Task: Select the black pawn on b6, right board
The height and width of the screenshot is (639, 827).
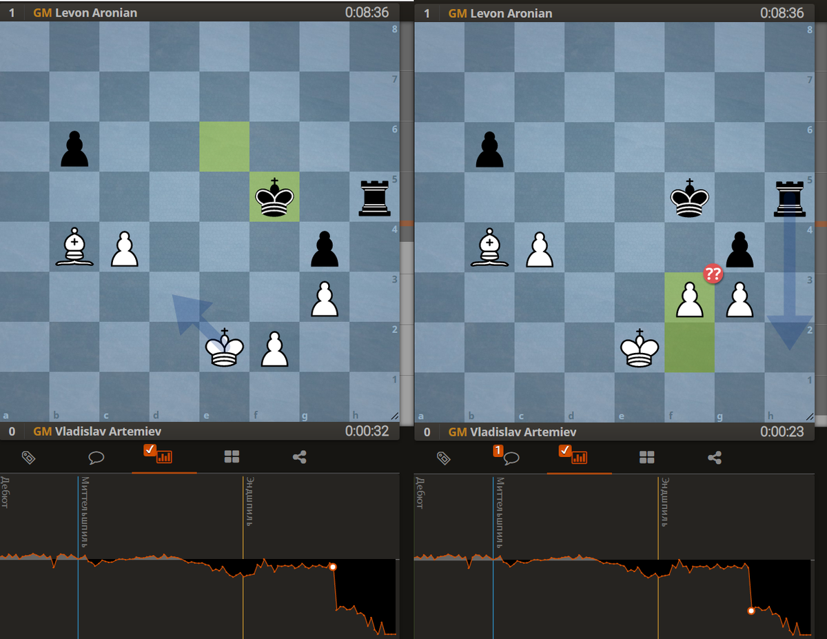Action: pyautogui.click(x=489, y=149)
